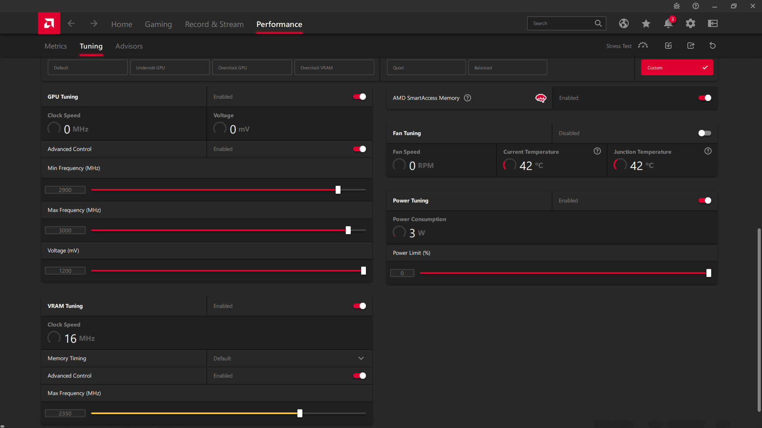
Task: Switch to the Advisors sub-tab
Action: pos(129,46)
